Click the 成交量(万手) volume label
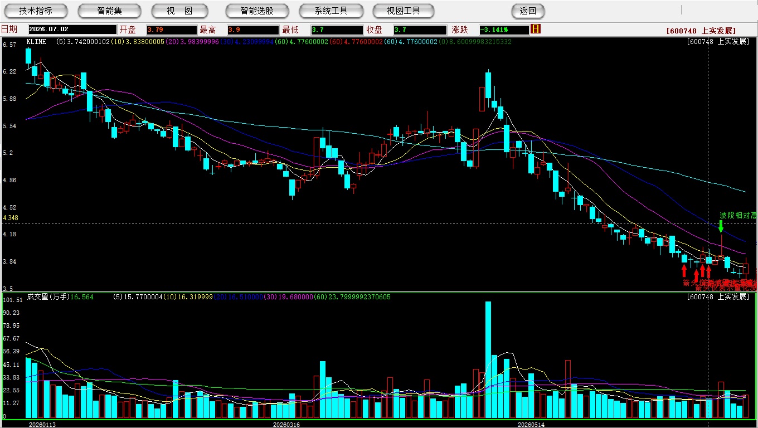The image size is (758, 428). pos(47,297)
